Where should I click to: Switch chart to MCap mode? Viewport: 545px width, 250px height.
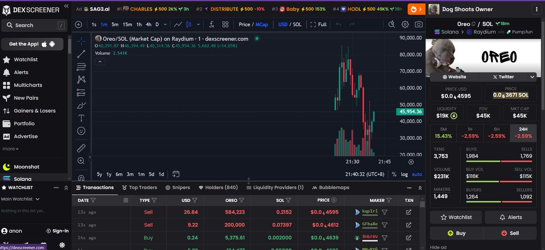pyautogui.click(x=262, y=24)
